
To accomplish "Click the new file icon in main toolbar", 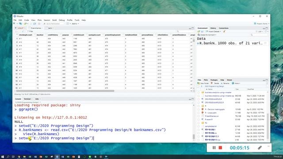I will (14, 23).
